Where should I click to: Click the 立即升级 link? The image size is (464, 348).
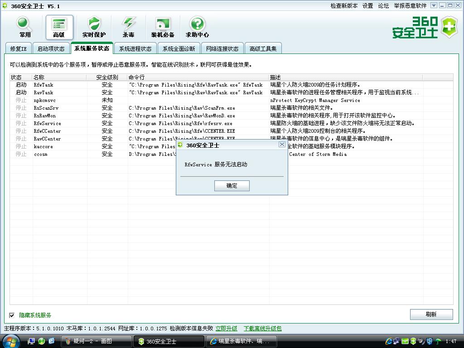227,329
